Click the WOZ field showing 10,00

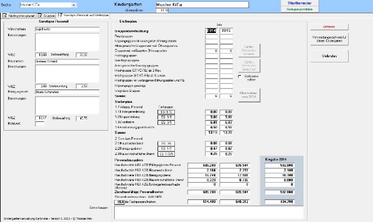click(x=41, y=55)
